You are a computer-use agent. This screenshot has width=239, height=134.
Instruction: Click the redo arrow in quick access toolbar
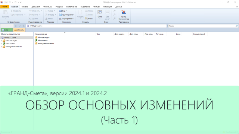click(x=15, y=2)
